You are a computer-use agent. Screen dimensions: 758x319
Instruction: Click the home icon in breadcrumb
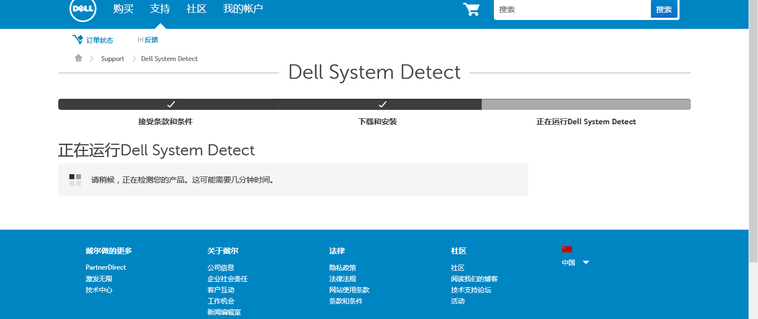78,58
